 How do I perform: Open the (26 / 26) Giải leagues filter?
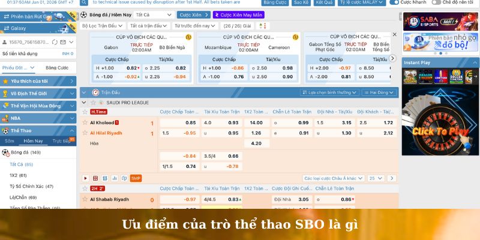pyautogui.click(x=237, y=26)
